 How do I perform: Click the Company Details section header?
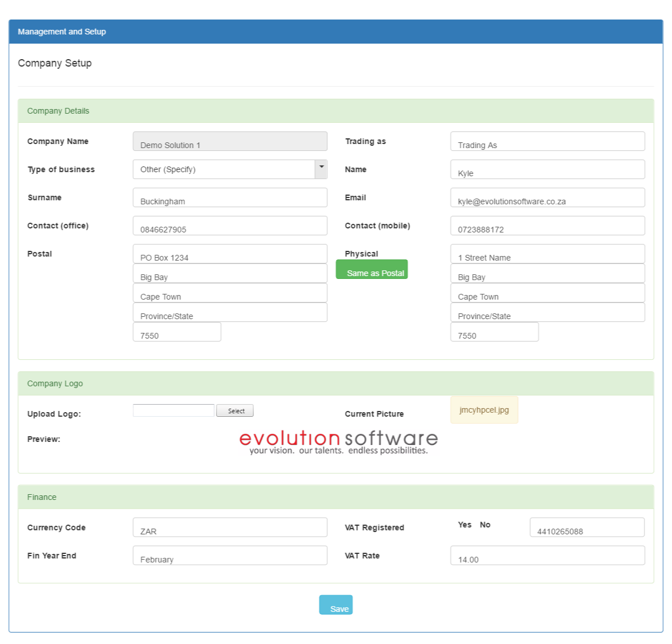[x=336, y=111]
